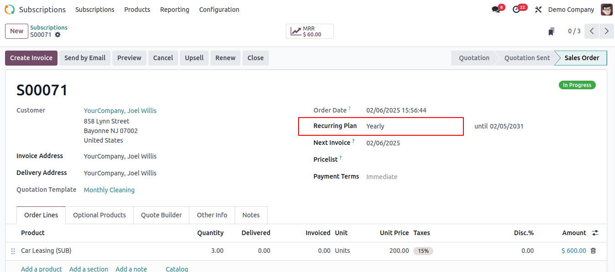Click the Units cell
The image size is (615, 272).
coord(342,251)
